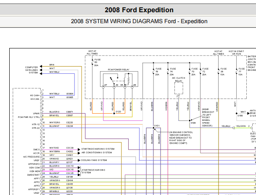Select the 'AIR CONDITIONING SYSTEM' reference
The width and height of the screenshot is (256, 195).
click(97, 152)
